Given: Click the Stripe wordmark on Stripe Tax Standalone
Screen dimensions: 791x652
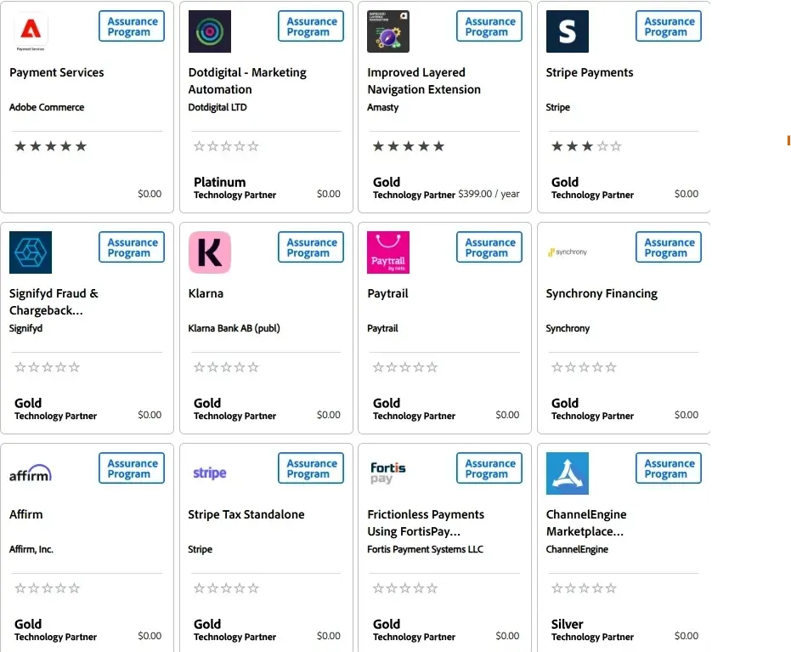Looking at the screenshot, I should [210, 473].
